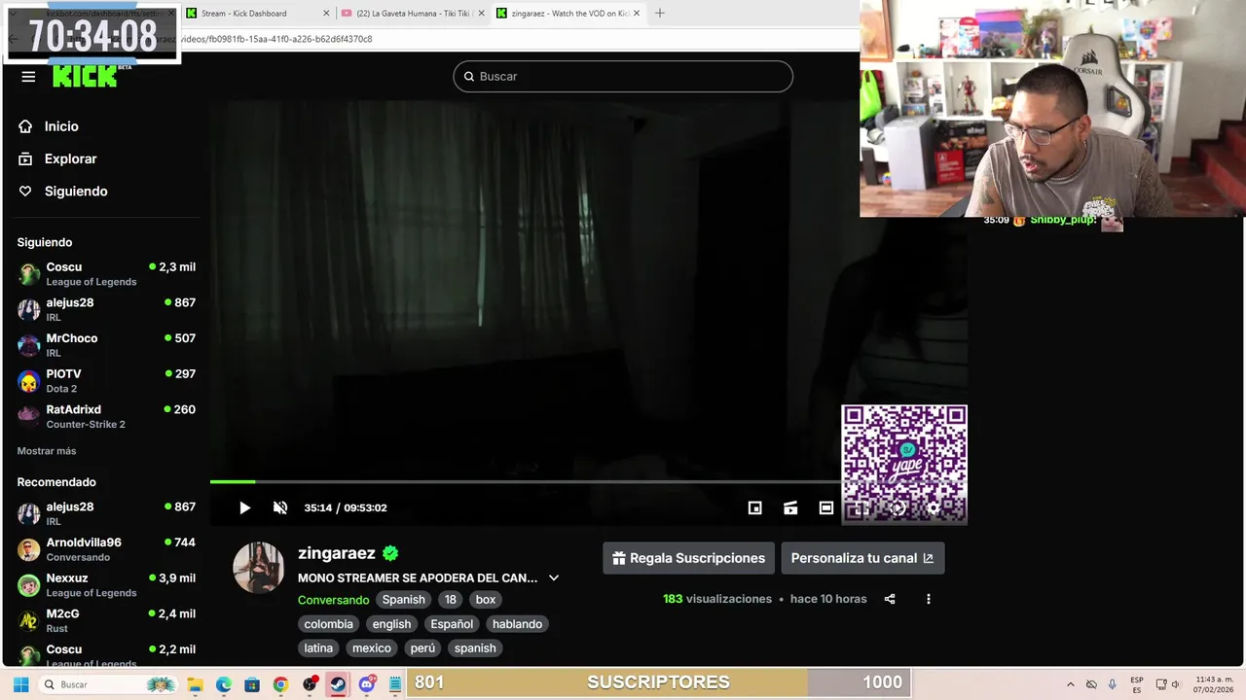Viewport: 1246px width, 700px height.
Task: Open alejus28 in Recomendado list
Action: [x=106, y=513]
